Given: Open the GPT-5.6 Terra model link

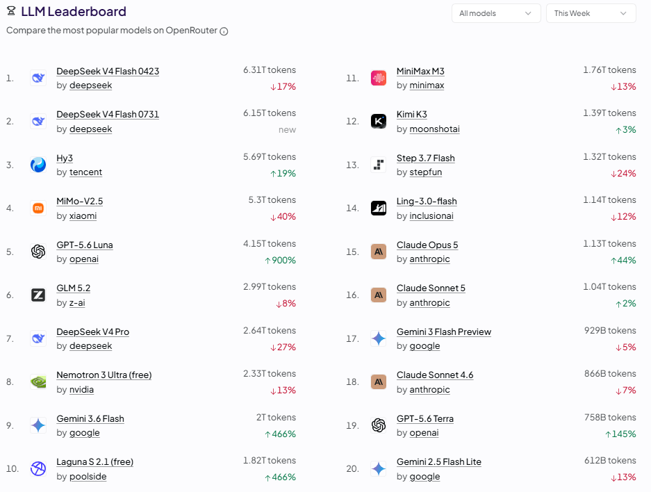Looking at the screenshot, I should tap(425, 418).
